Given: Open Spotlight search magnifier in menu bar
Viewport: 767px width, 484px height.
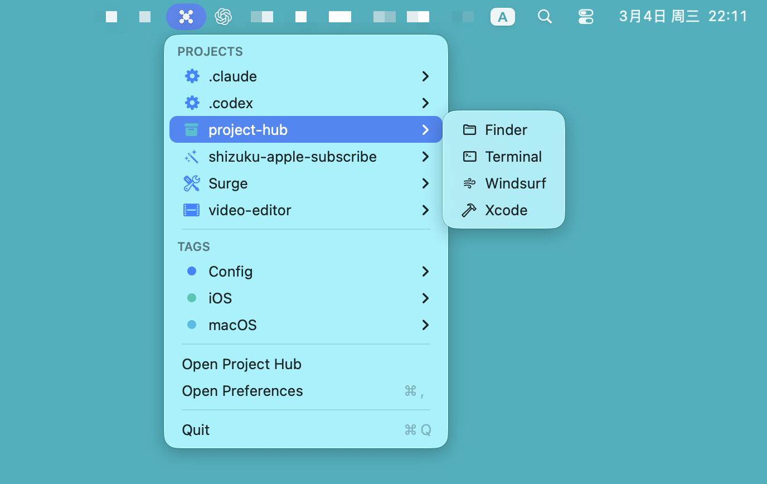Looking at the screenshot, I should click(545, 17).
